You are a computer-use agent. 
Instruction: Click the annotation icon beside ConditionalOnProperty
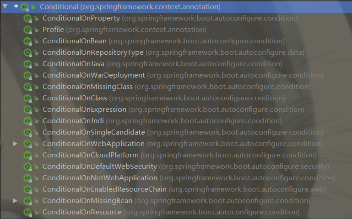tap(27, 18)
